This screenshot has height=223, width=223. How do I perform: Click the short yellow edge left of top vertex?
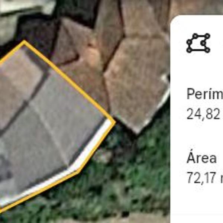click(12, 52)
